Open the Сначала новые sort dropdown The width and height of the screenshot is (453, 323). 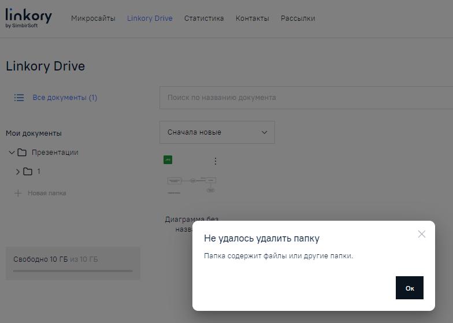click(x=217, y=132)
